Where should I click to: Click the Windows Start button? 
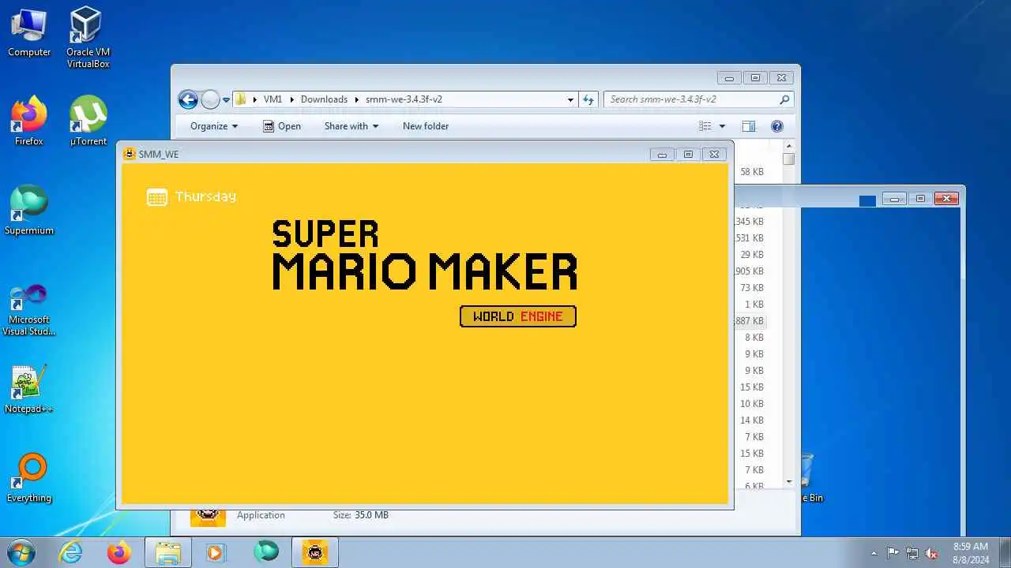point(21,552)
